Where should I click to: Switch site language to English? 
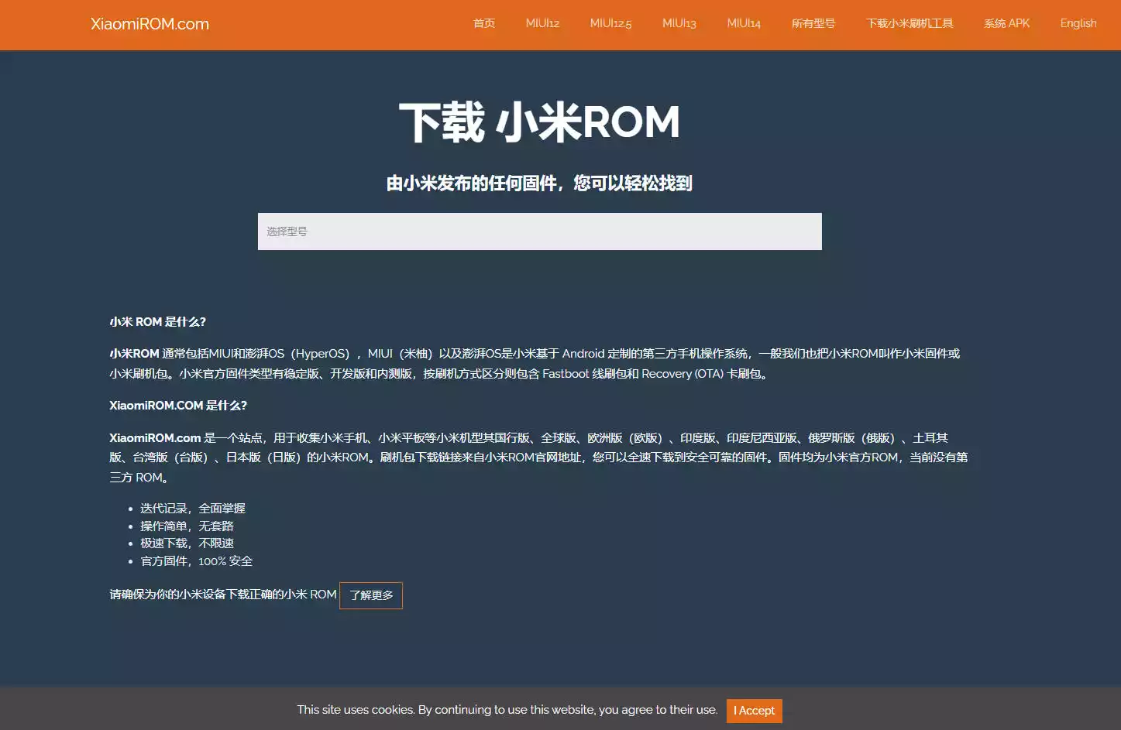pyautogui.click(x=1078, y=23)
